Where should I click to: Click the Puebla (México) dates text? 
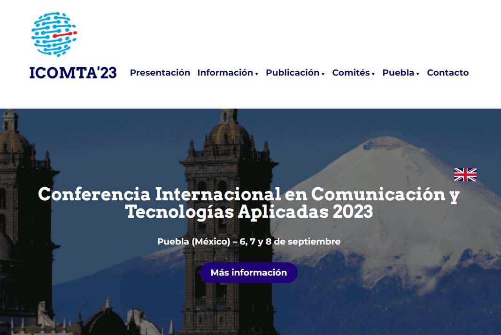tap(249, 242)
